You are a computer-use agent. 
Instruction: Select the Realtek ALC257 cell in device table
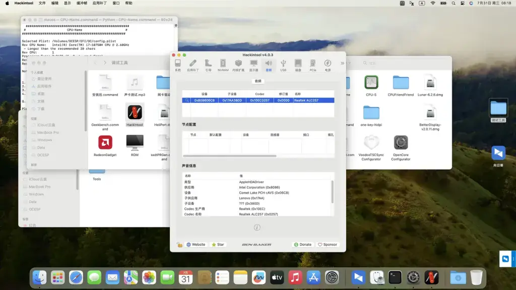(313, 100)
